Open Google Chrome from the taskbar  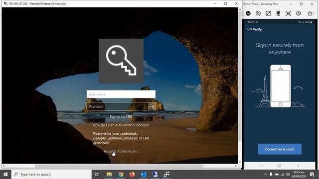(x=121, y=175)
